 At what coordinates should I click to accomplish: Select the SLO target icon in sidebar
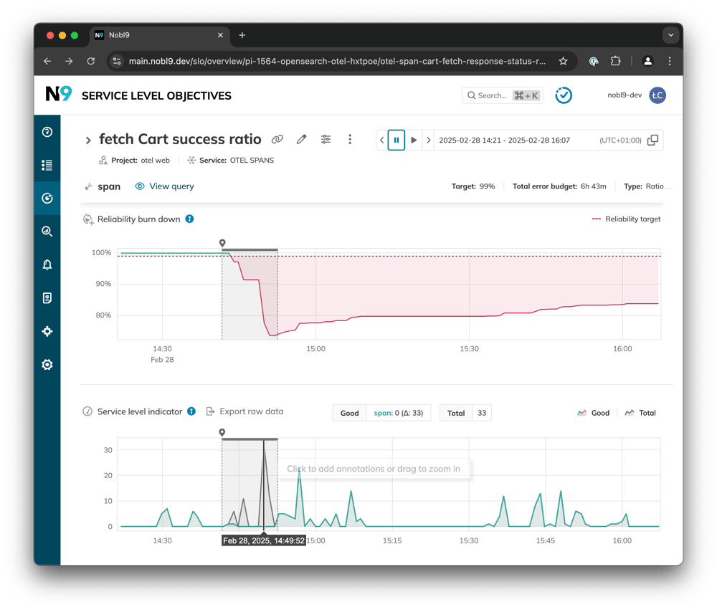47,198
